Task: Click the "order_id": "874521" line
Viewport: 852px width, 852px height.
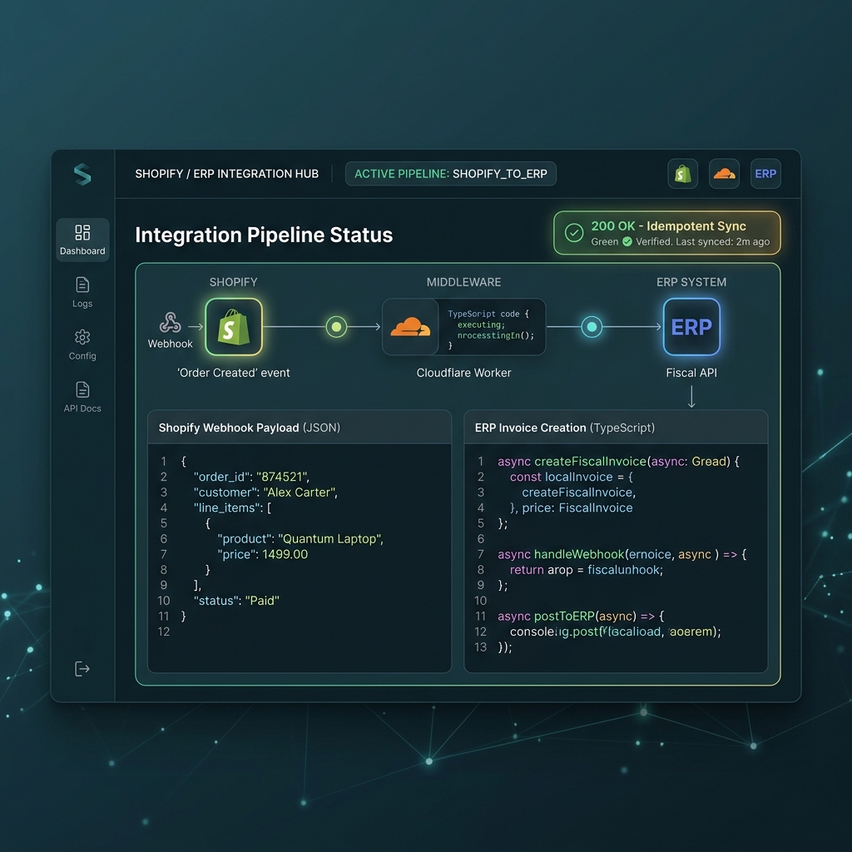Action: 251,477
